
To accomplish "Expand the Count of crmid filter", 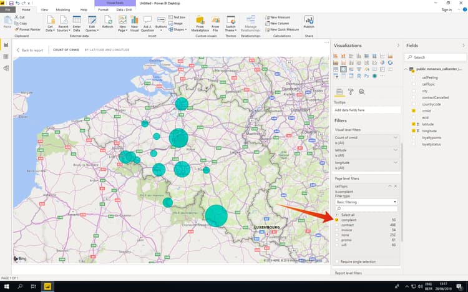I will coord(395,137).
